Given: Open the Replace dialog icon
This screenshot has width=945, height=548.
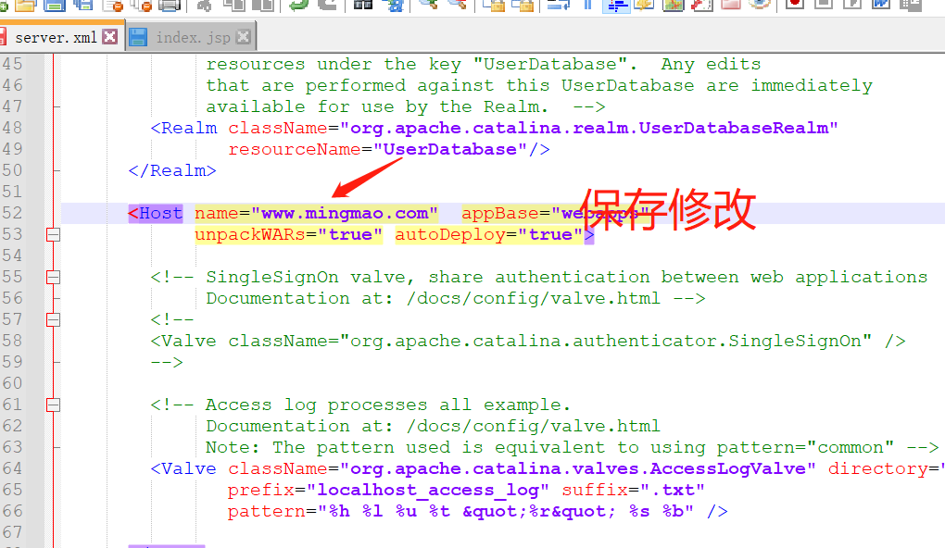Looking at the screenshot, I should coord(395,6).
